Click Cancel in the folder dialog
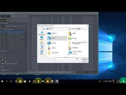126x95 pixels. click(85, 61)
